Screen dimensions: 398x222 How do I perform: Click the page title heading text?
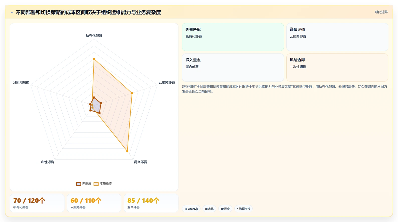[88, 12]
